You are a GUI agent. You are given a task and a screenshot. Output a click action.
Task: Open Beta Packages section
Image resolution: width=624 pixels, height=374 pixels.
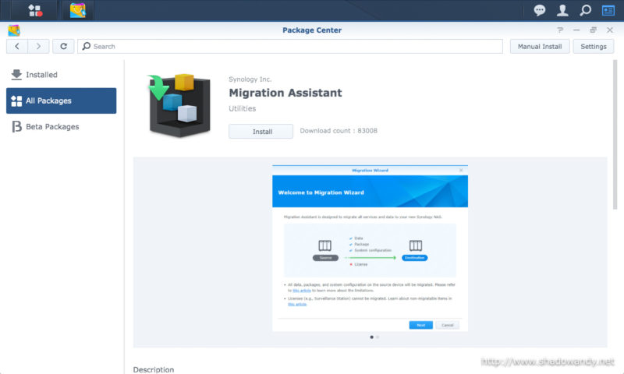[x=62, y=126]
